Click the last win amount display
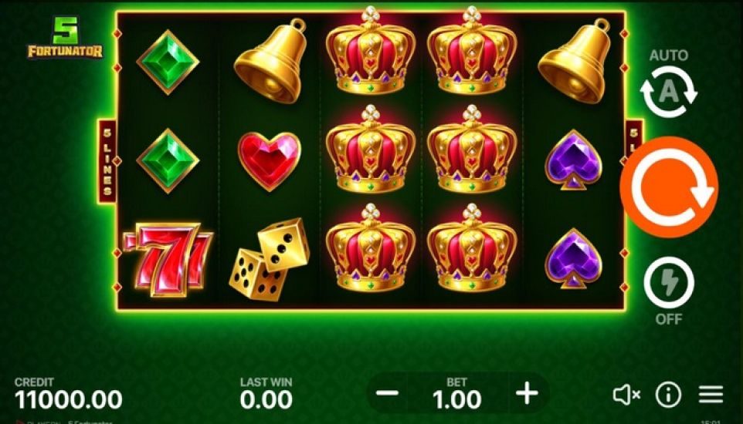The image size is (743, 424). coord(266,394)
